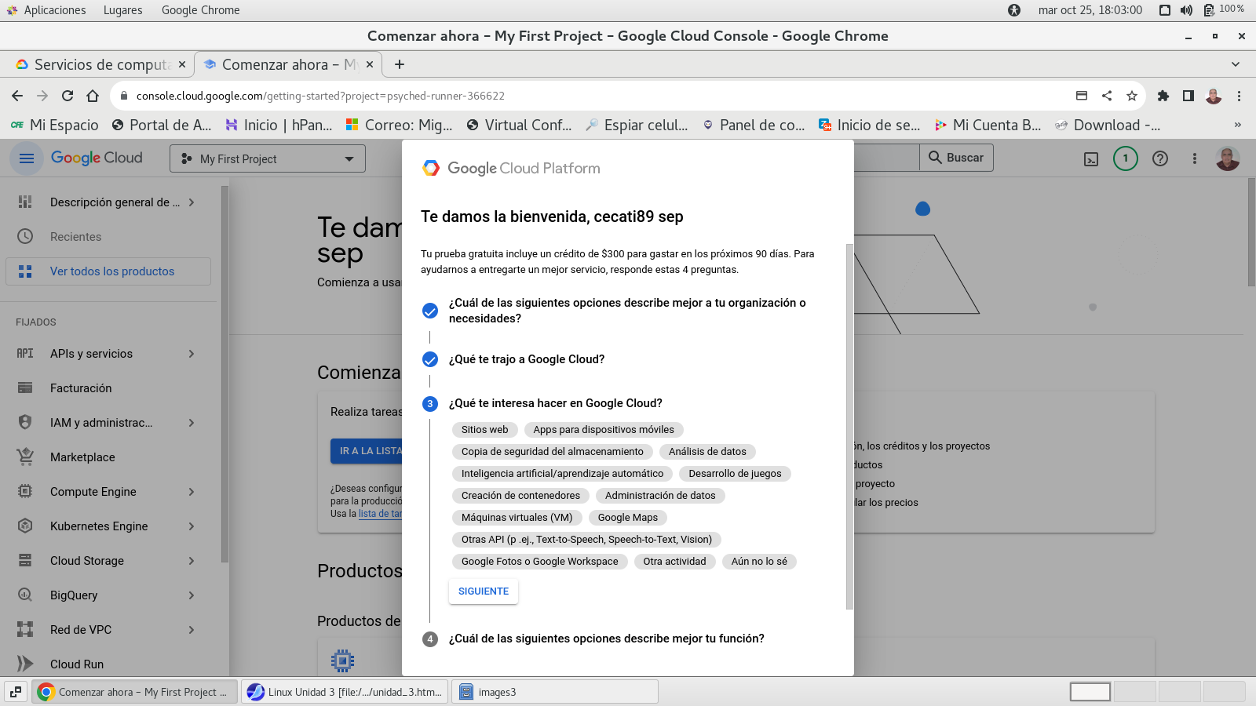Click the dialog's vertical scrollbar

coord(849,424)
